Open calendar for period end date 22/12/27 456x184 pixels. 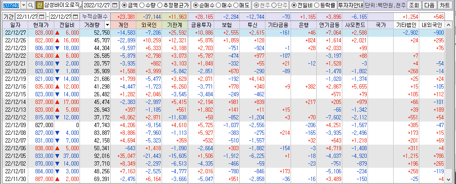pyautogui.click(x=76, y=17)
